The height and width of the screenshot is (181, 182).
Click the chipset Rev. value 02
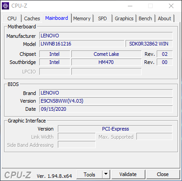pyautogui.click(x=165, y=54)
